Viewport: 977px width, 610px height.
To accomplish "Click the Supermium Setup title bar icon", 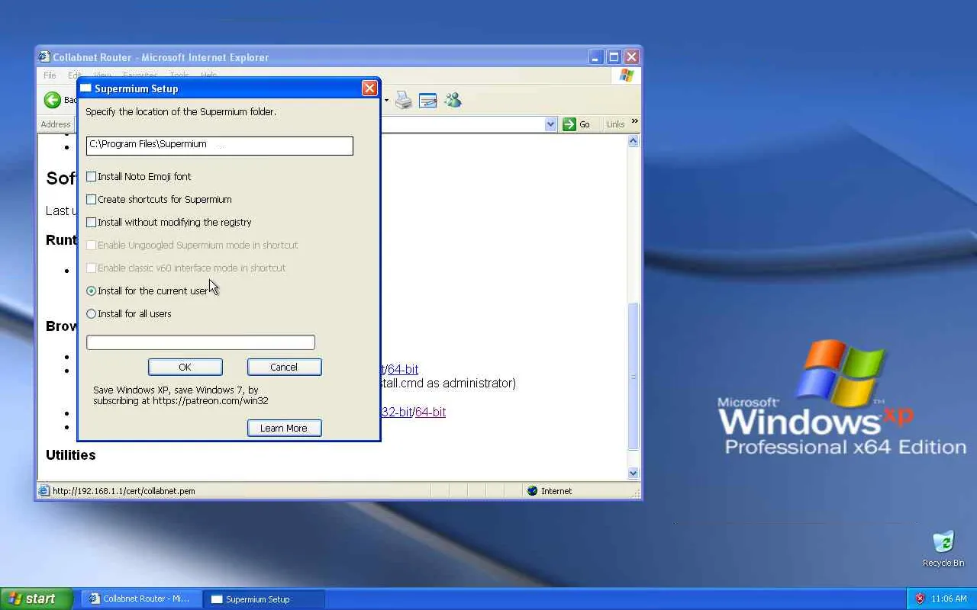I will pyautogui.click(x=86, y=88).
